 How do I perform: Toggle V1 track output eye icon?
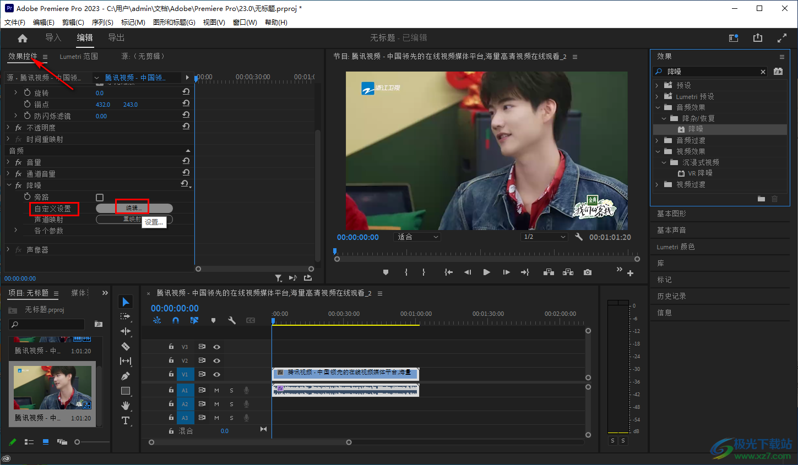coord(217,374)
